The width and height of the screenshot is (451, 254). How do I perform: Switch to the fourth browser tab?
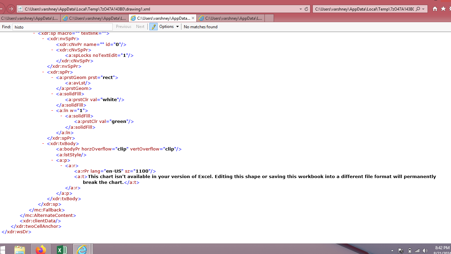231,18
